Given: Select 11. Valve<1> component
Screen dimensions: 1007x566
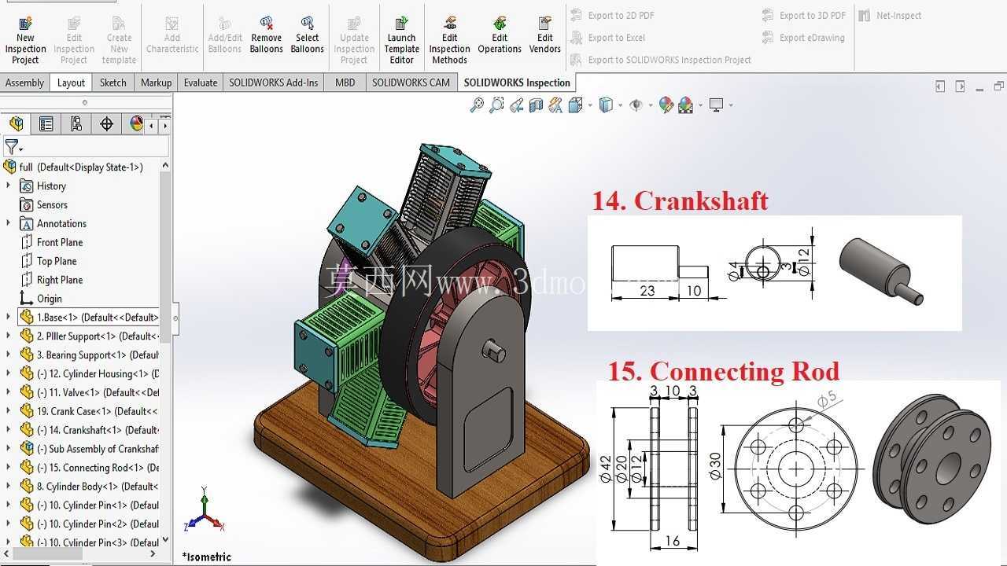Looking at the screenshot, I should (90, 392).
